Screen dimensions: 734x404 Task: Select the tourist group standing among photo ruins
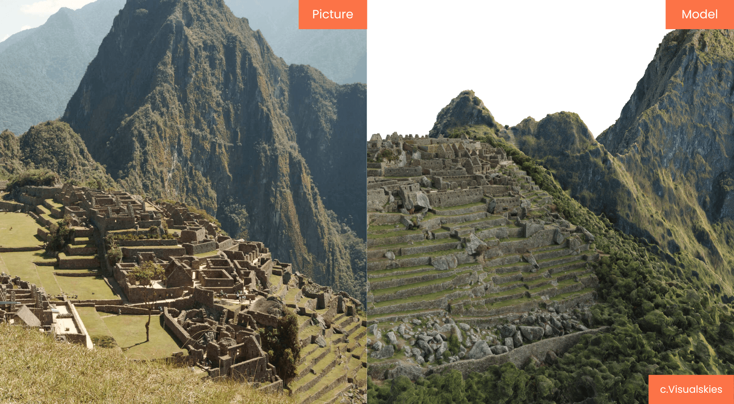(243, 299)
